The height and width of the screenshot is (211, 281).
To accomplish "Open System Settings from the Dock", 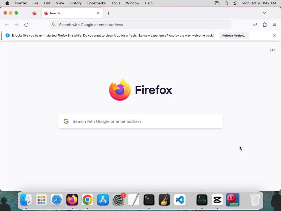I will [x=118, y=200].
